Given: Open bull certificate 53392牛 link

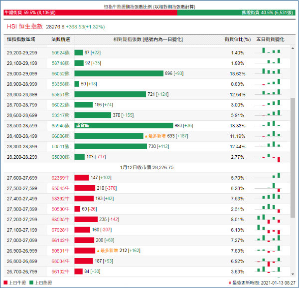Looking at the screenshot, I should tap(60, 199).
